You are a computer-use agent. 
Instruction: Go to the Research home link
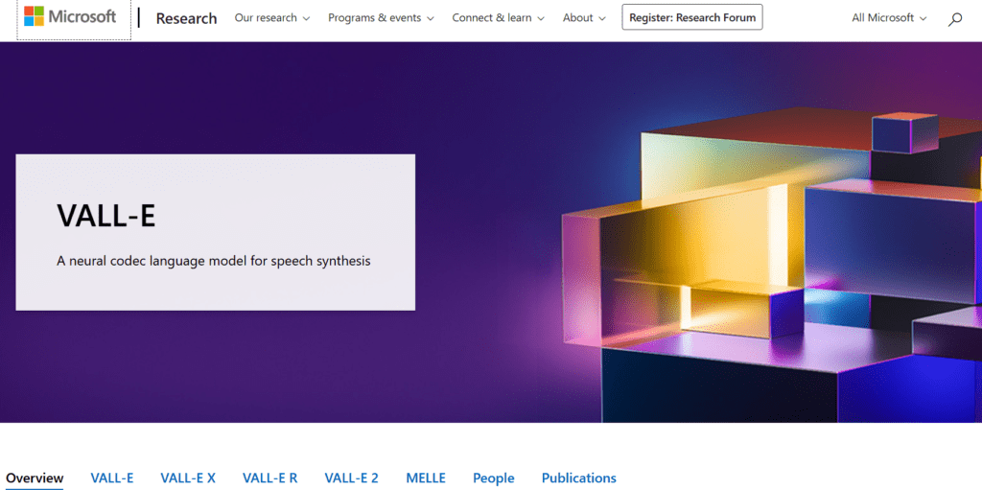tap(186, 18)
